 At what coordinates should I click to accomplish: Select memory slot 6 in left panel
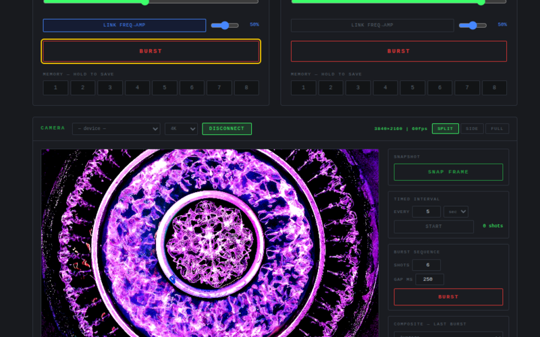point(192,88)
